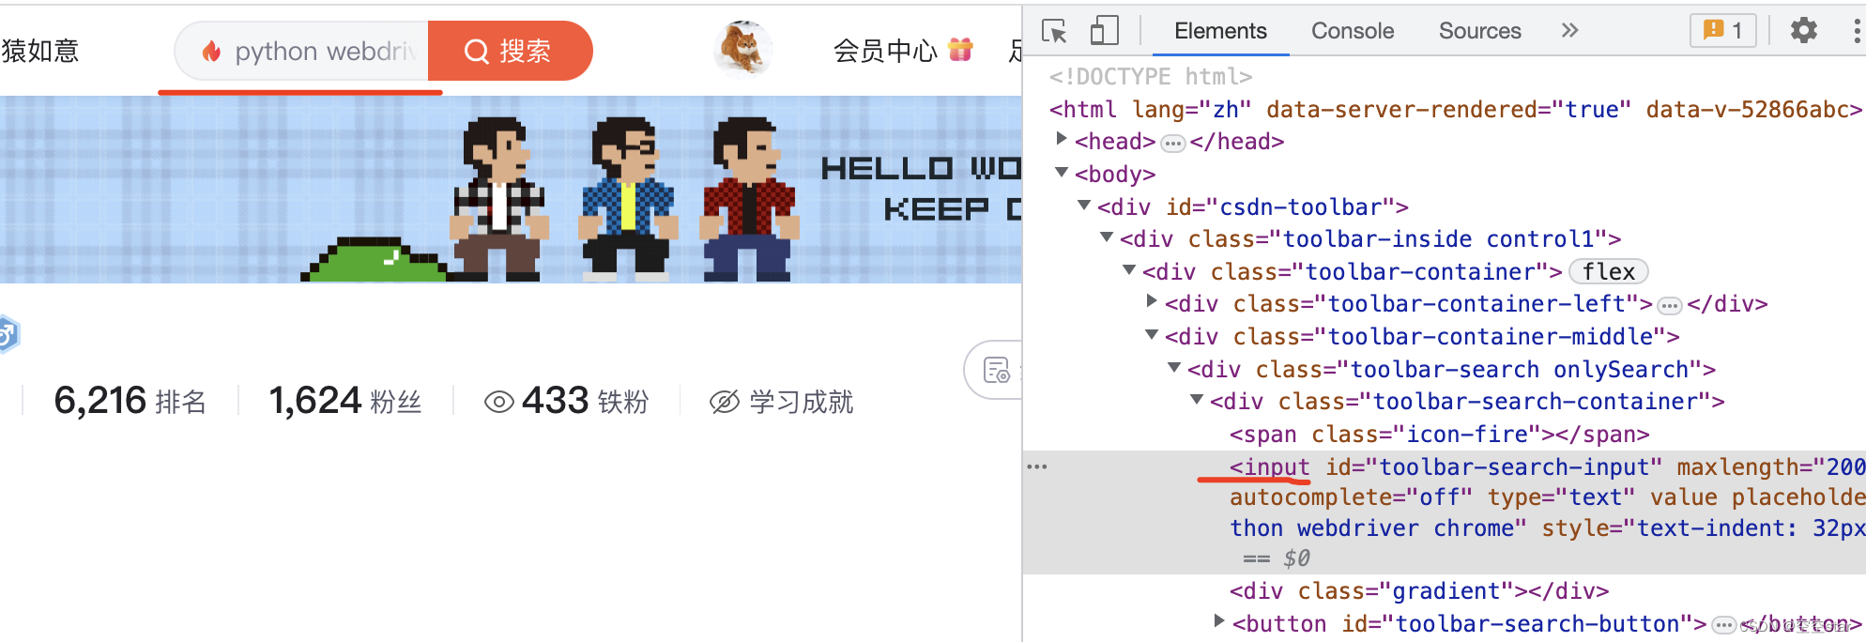Open the issues warning badge

click(1722, 31)
